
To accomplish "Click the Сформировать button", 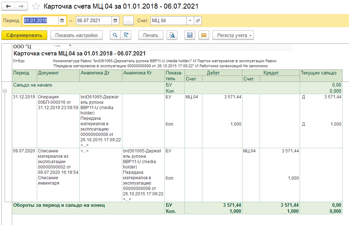I will pos(24,35).
